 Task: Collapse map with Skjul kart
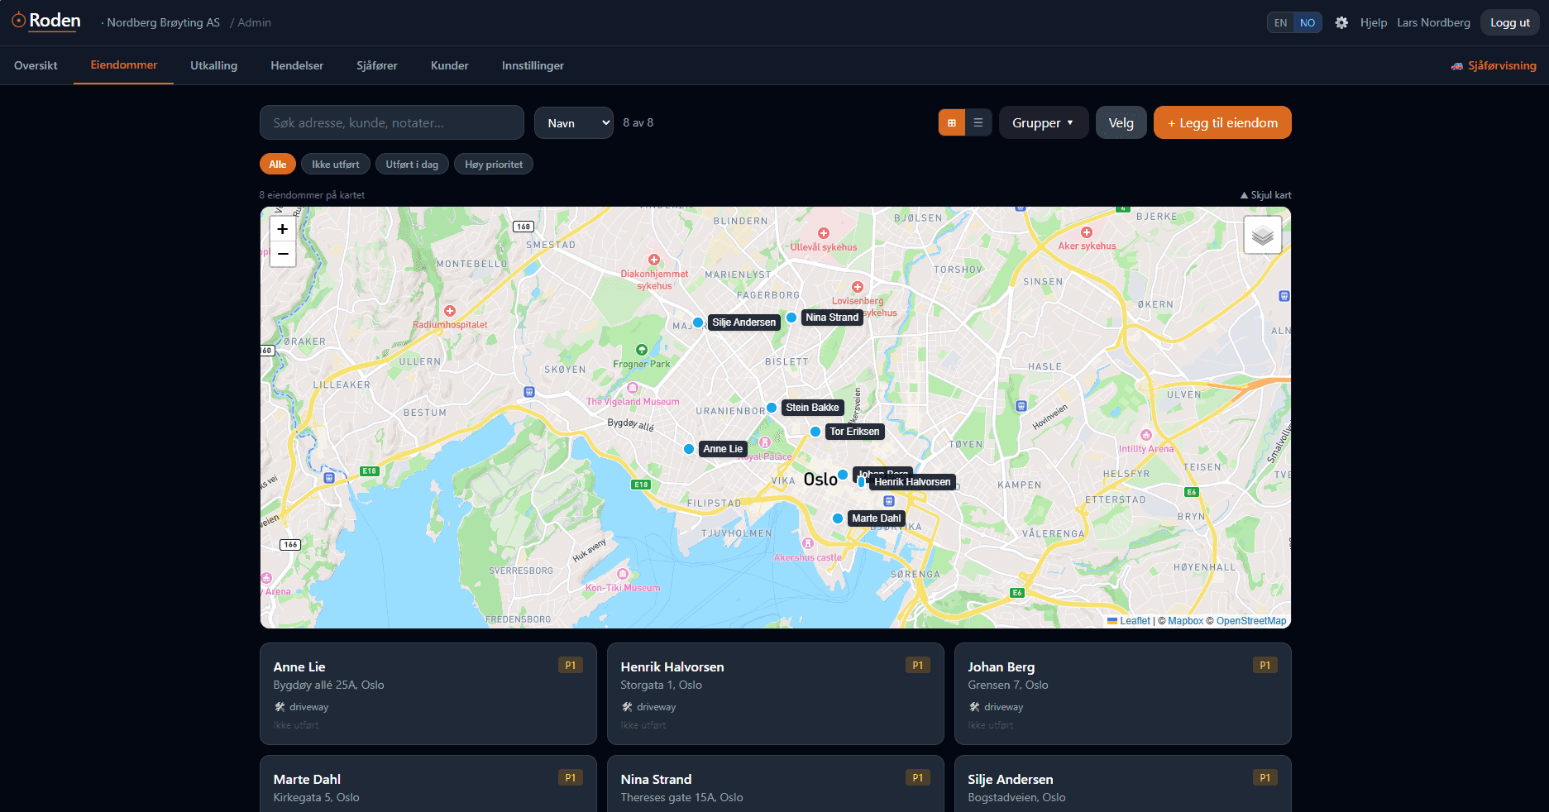(1265, 195)
